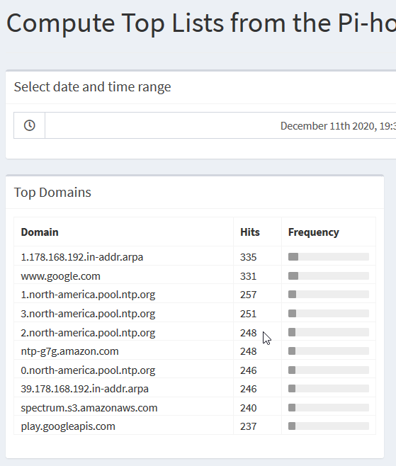The image size is (396, 466).
Task: Open play.googleapis.com domain
Action: pos(68,426)
